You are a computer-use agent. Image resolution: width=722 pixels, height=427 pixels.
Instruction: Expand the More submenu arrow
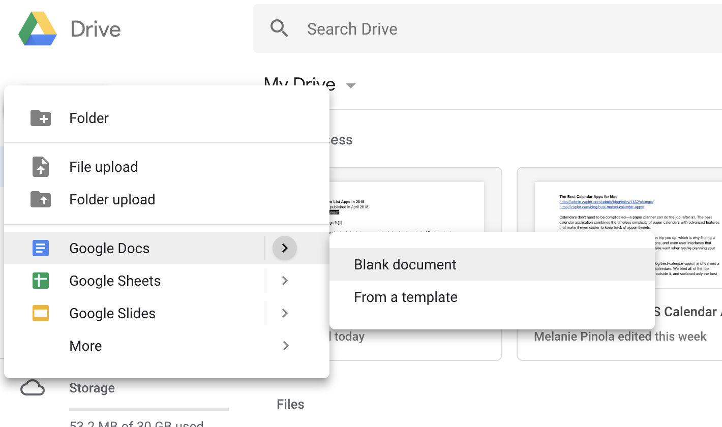(x=286, y=346)
